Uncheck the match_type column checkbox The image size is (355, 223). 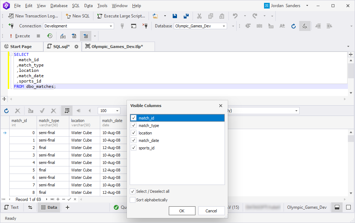(134, 125)
